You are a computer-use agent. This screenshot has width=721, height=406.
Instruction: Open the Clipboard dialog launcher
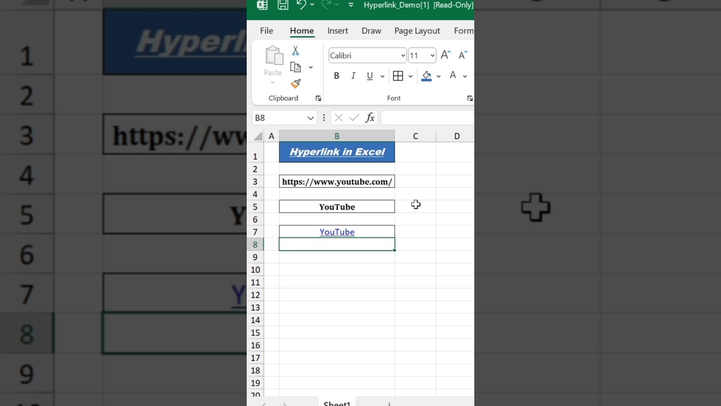318,99
